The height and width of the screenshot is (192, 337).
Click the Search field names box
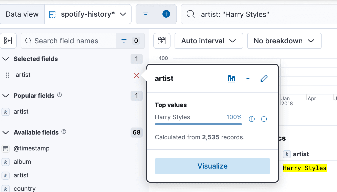(x=68, y=41)
